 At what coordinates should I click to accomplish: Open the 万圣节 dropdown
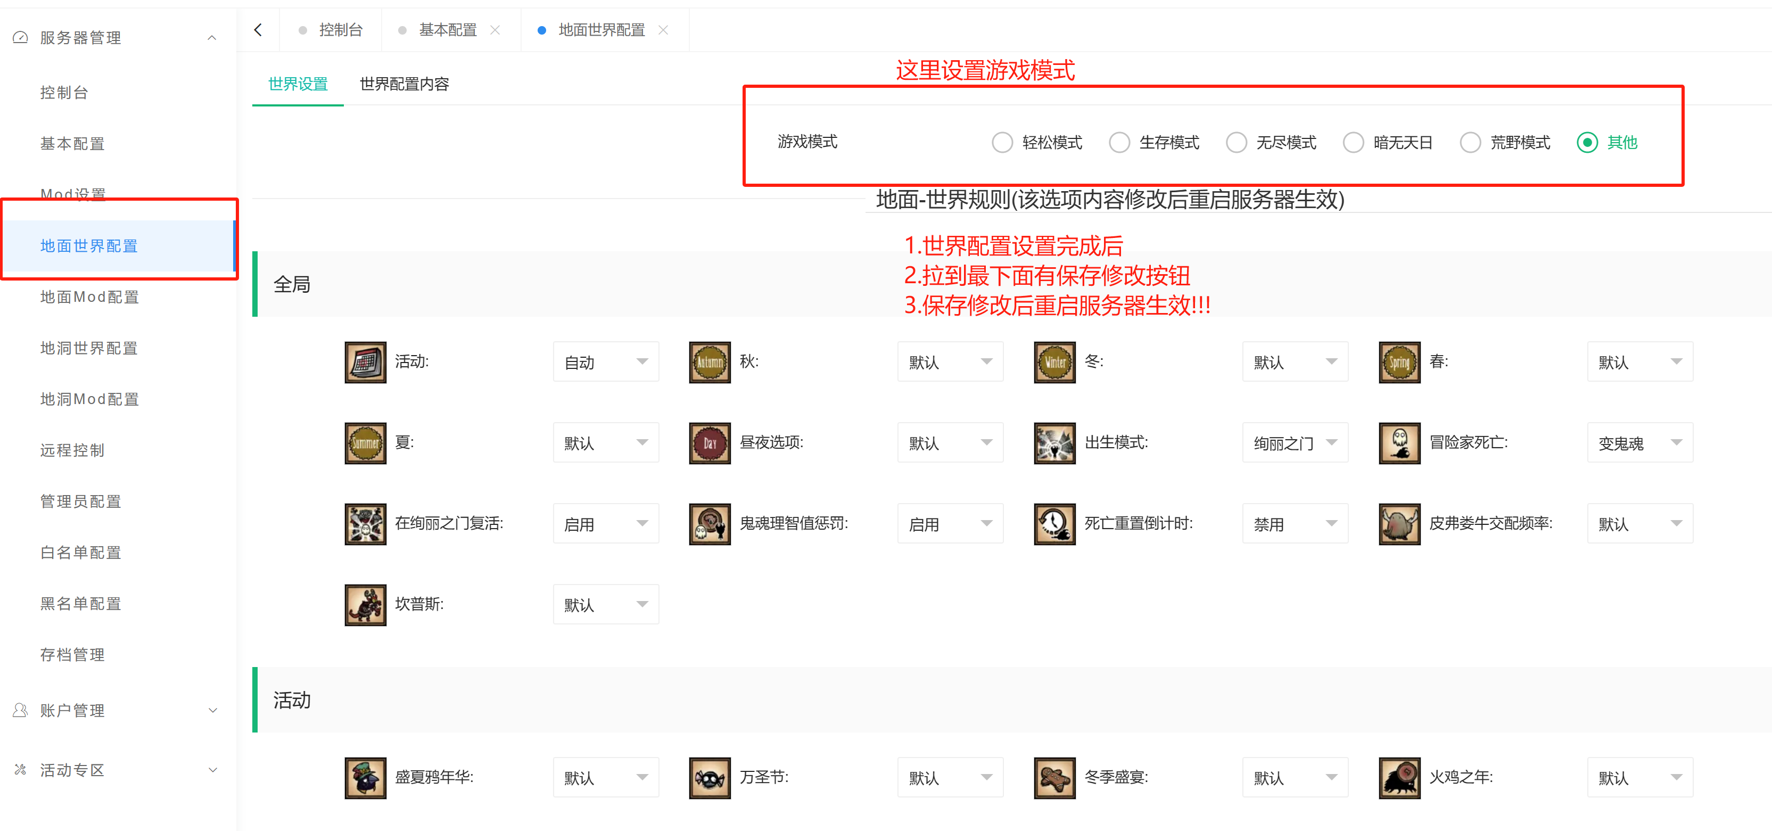951,778
